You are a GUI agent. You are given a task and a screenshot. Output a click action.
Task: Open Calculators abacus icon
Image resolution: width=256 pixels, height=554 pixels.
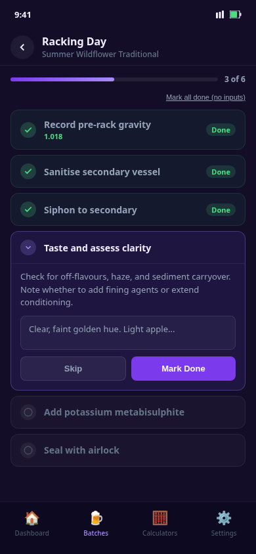pos(160,518)
